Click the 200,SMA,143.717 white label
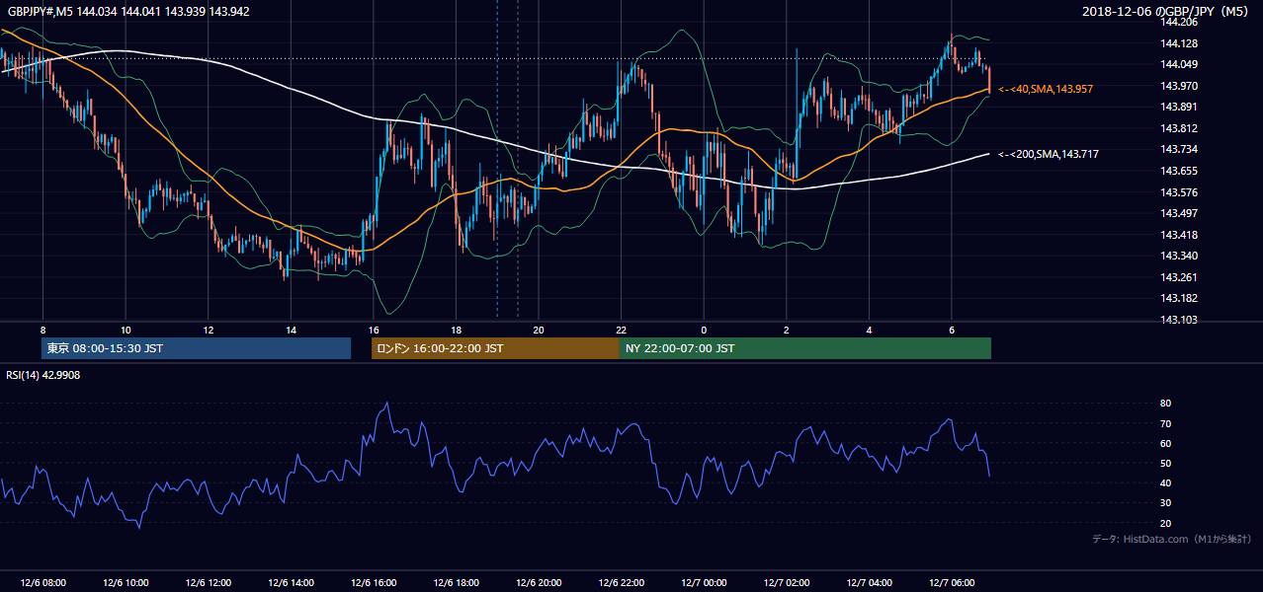The width and height of the screenshot is (1263, 592). click(1049, 154)
